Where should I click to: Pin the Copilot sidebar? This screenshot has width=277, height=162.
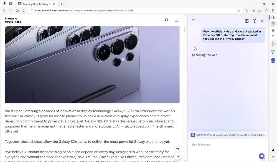pyautogui.click(x=273, y=150)
